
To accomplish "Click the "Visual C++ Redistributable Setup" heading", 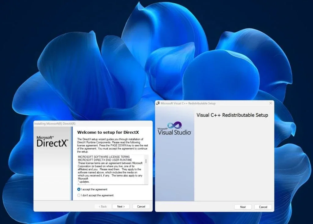I will (x=232, y=115).
